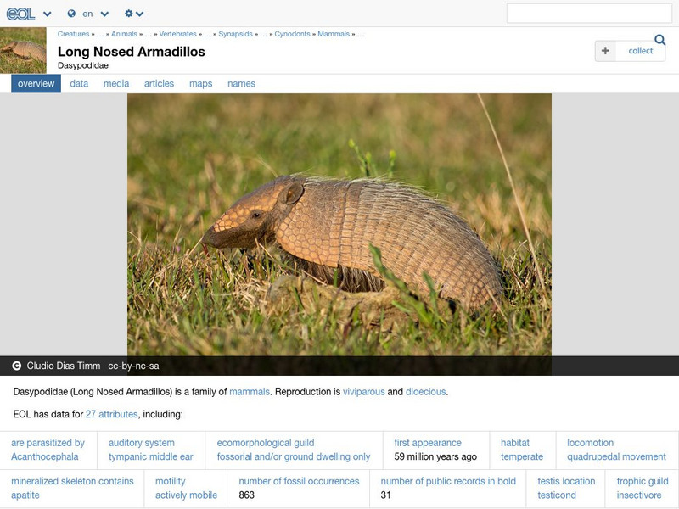Click the armadillo thumbnail in page header
Viewport: 679px width, 509px height.
tap(23, 50)
